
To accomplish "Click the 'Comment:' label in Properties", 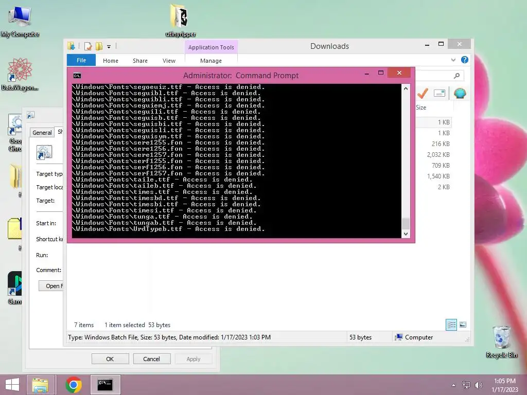I will [49, 270].
